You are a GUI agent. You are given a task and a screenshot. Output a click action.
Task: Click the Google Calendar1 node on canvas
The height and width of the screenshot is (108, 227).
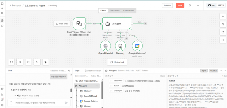click(137, 46)
